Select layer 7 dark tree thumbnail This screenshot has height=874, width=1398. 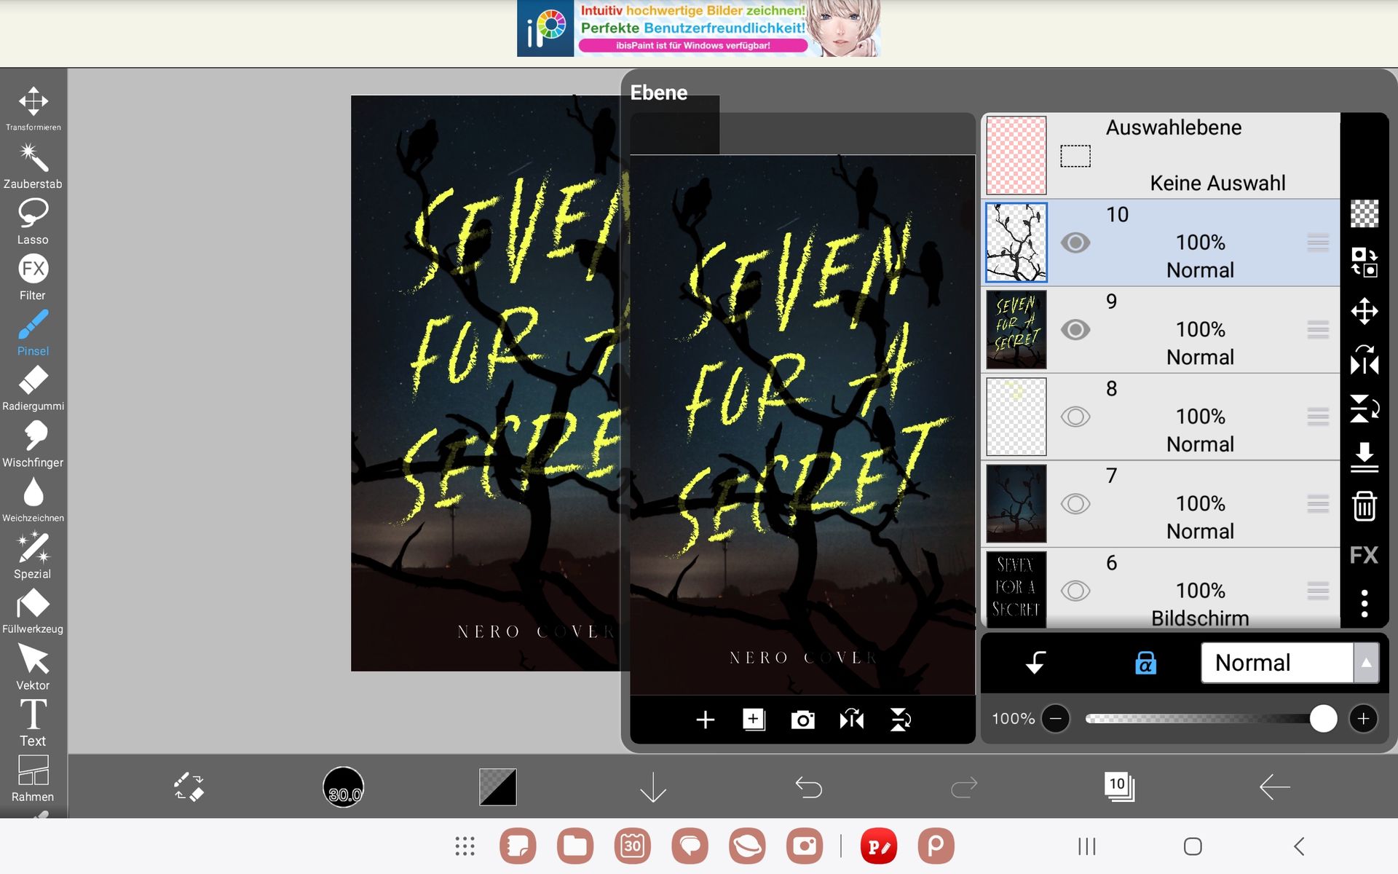click(x=1016, y=504)
